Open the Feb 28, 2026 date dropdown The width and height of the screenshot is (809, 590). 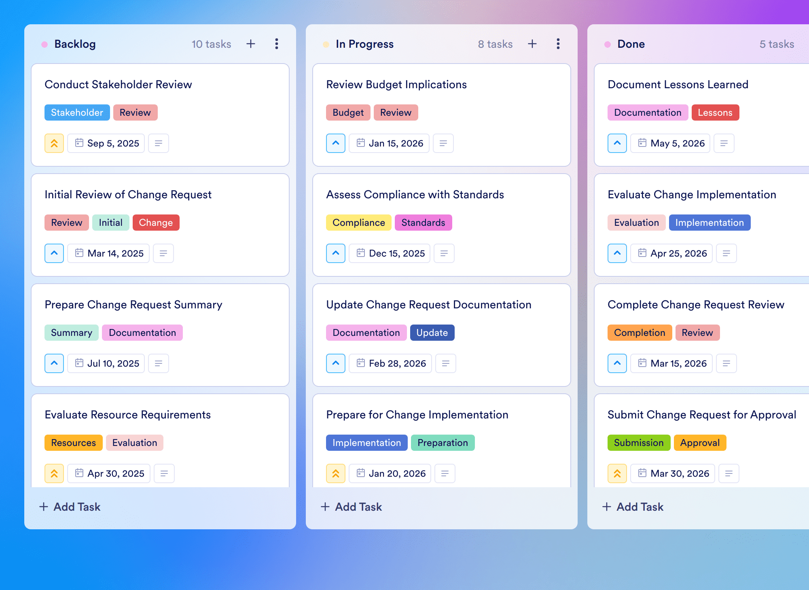[390, 363]
